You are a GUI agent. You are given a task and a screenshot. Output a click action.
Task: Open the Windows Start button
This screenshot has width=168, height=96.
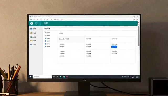coord(30,77)
